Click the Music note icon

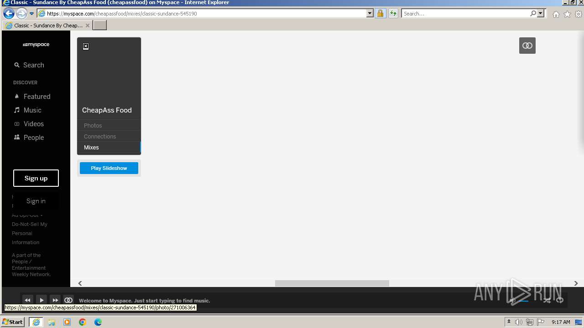point(17,110)
